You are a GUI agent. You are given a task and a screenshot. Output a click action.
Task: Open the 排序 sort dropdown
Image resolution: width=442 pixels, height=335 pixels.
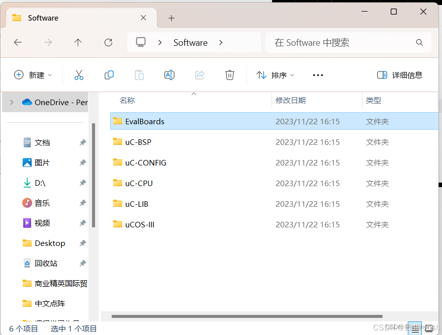(x=276, y=75)
